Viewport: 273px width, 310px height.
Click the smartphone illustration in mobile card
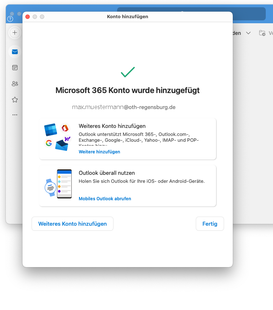[64, 184]
